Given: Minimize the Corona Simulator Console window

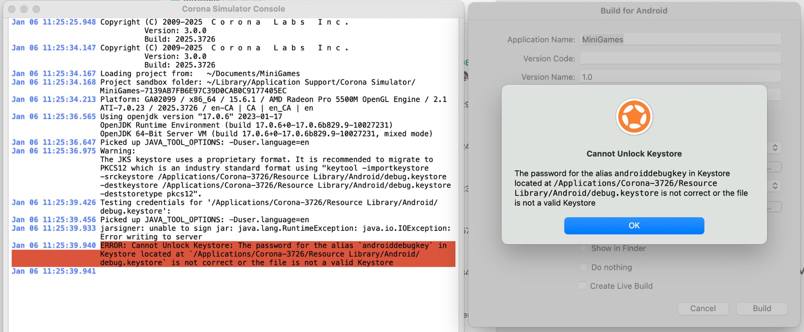Looking at the screenshot, I should tap(24, 9).
